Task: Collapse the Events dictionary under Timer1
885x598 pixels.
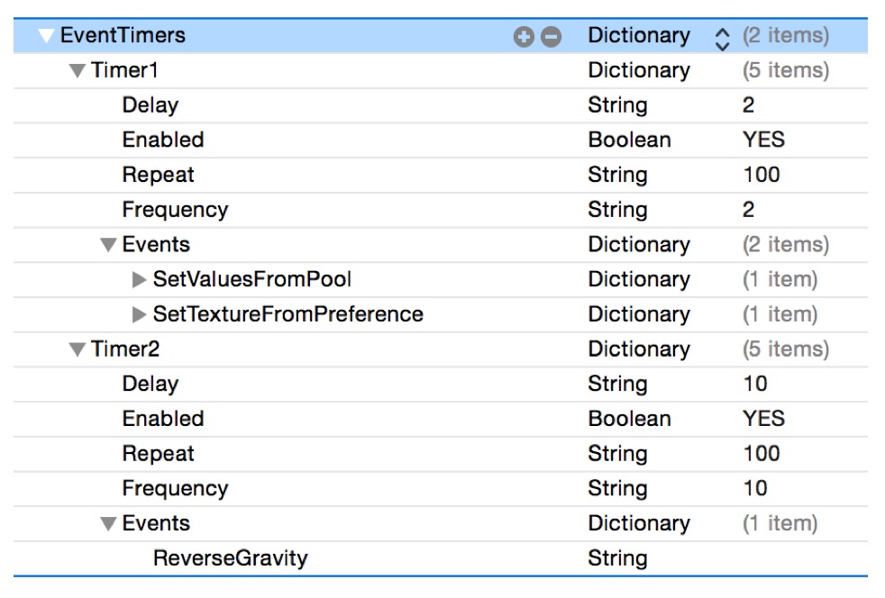Action: pyautogui.click(x=110, y=244)
